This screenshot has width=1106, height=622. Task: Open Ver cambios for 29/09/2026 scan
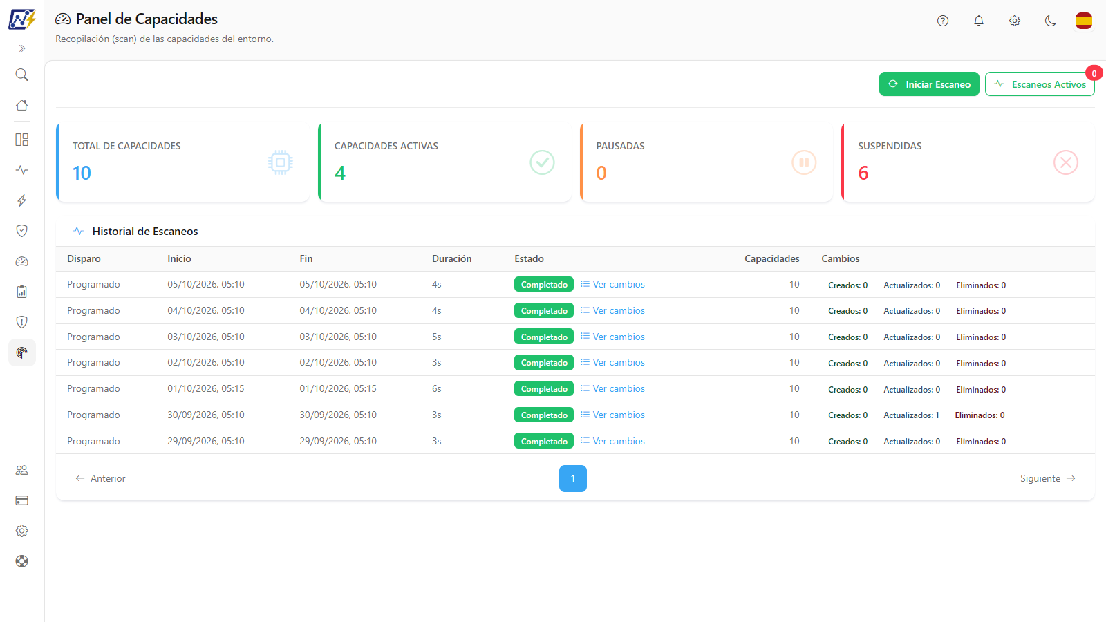click(x=612, y=441)
